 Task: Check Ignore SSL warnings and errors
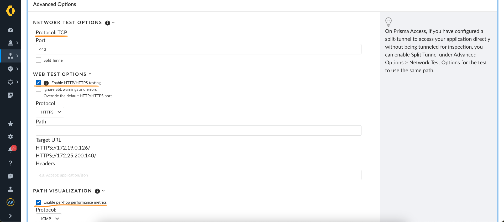point(38,89)
